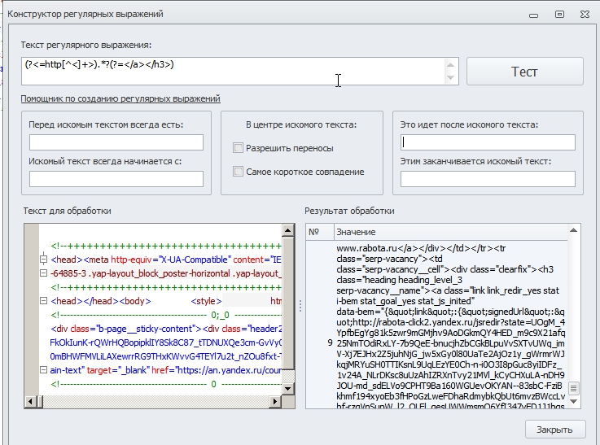
Task: Click source text scroll right arrow
Action: click(x=274, y=401)
